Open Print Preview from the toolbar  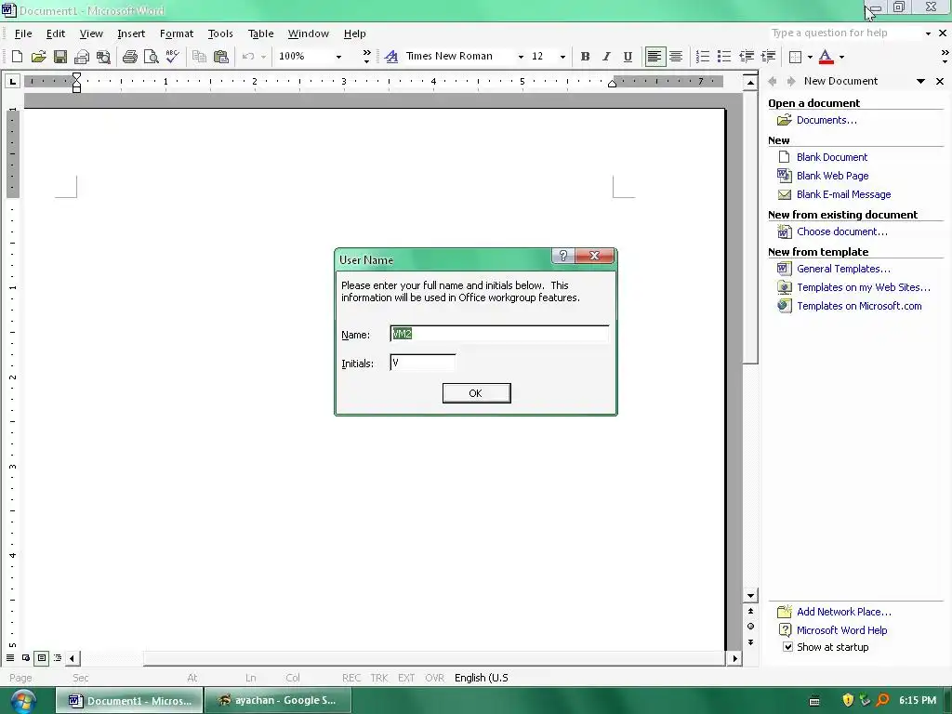(151, 57)
